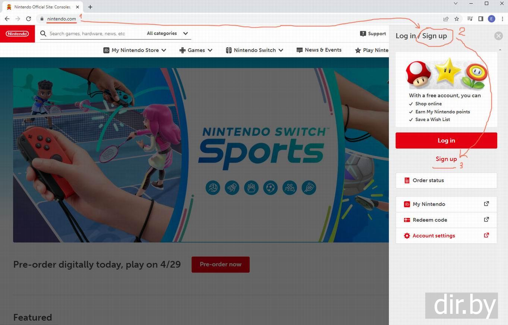The width and height of the screenshot is (508, 325).
Task: Click the Nintendo logo home icon
Action: click(x=17, y=34)
